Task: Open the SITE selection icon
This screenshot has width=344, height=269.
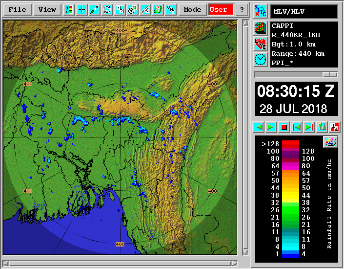Action: coord(260,11)
